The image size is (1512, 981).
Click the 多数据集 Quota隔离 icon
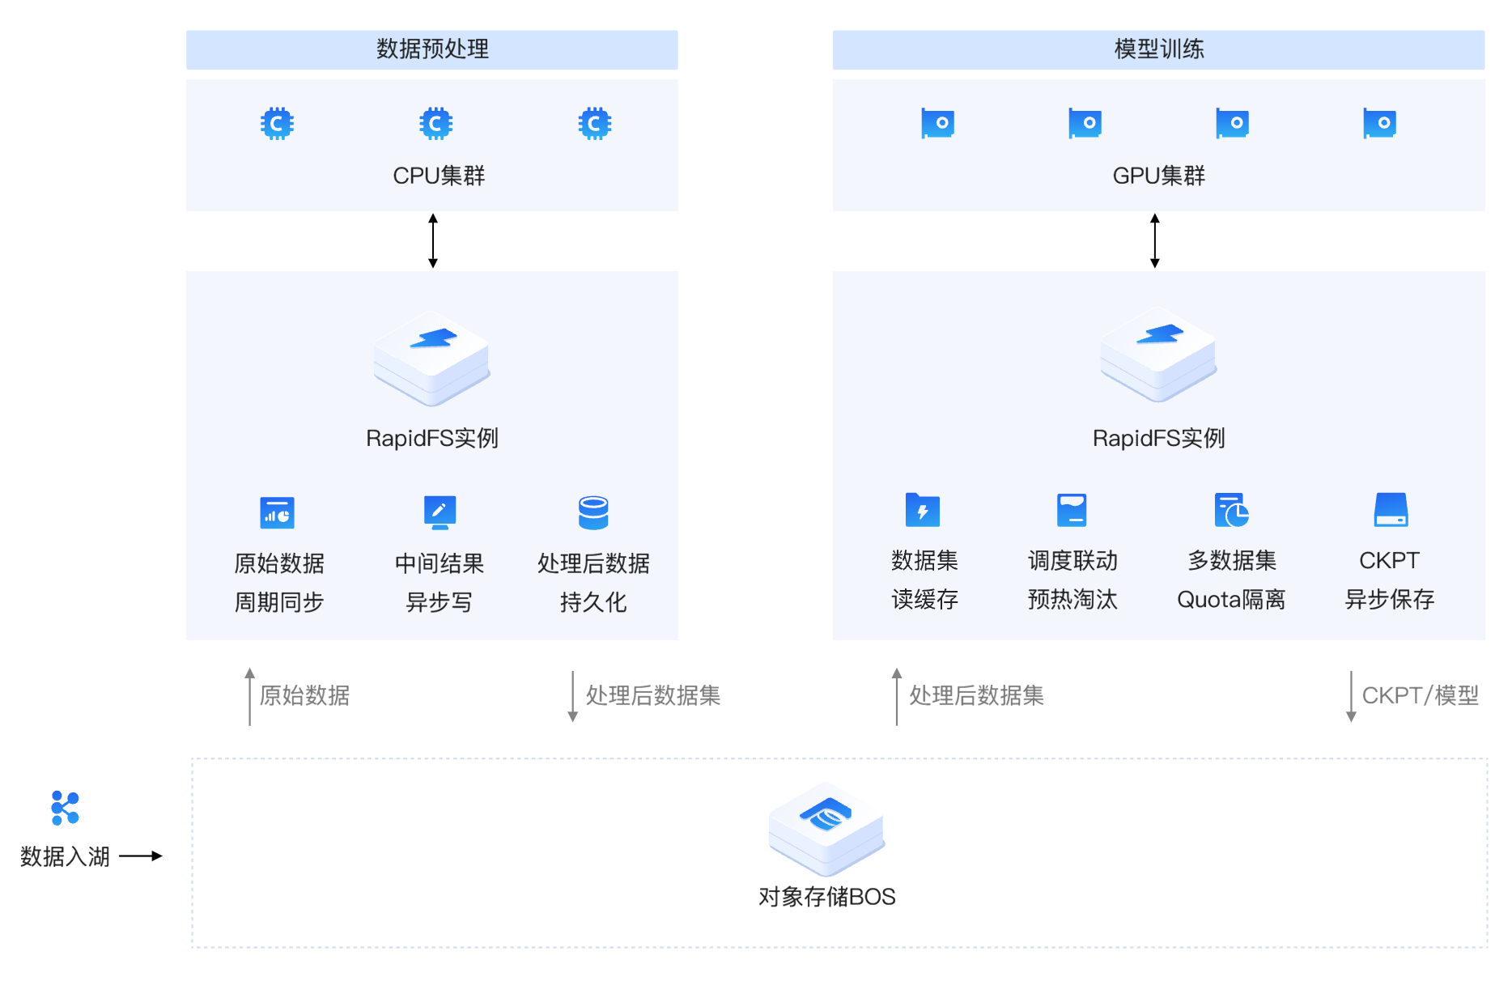[x=1232, y=510]
